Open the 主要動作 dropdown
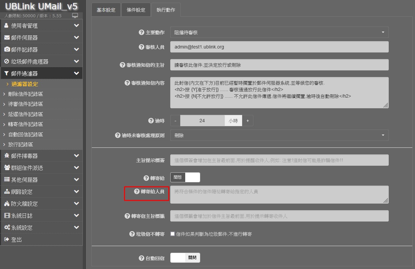The width and height of the screenshot is (415, 269). (279, 33)
